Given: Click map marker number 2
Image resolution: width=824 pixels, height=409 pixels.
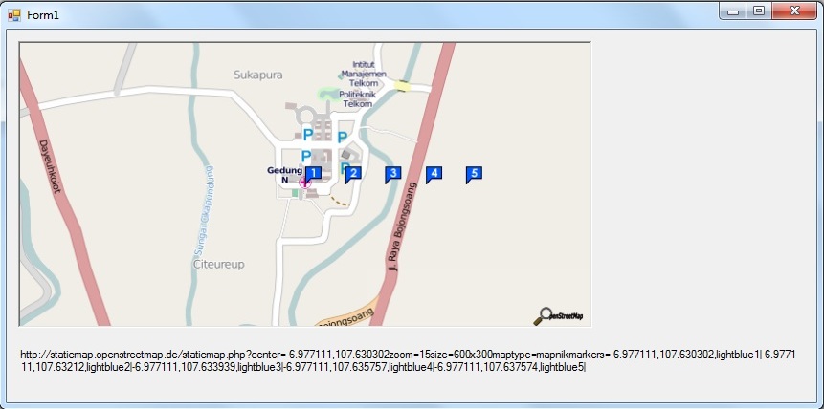Looking at the screenshot, I should tap(353, 175).
